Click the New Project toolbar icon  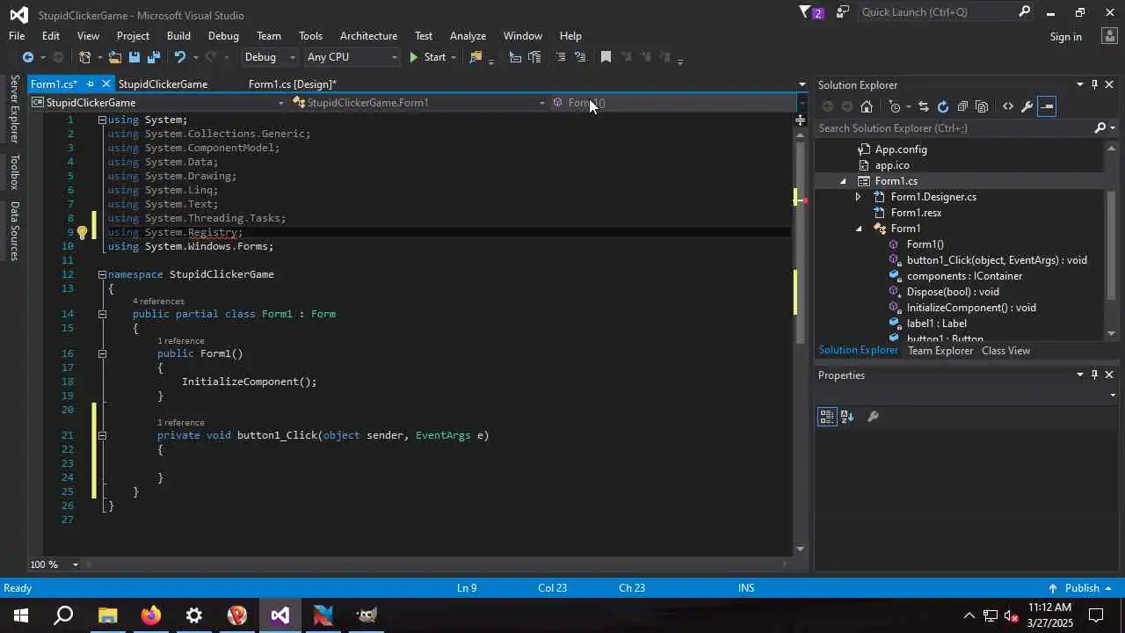point(84,57)
